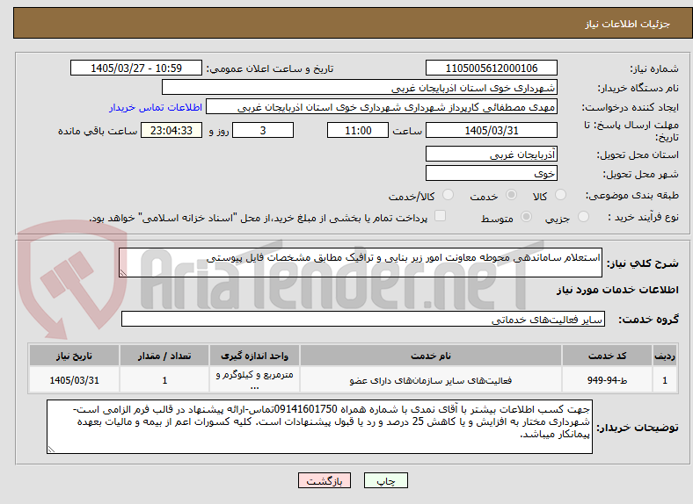Screen dimensions: 693x504
Task: Click the گروه خدمت field سایر فعالیت‌های خدماتی
Action: click(363, 319)
